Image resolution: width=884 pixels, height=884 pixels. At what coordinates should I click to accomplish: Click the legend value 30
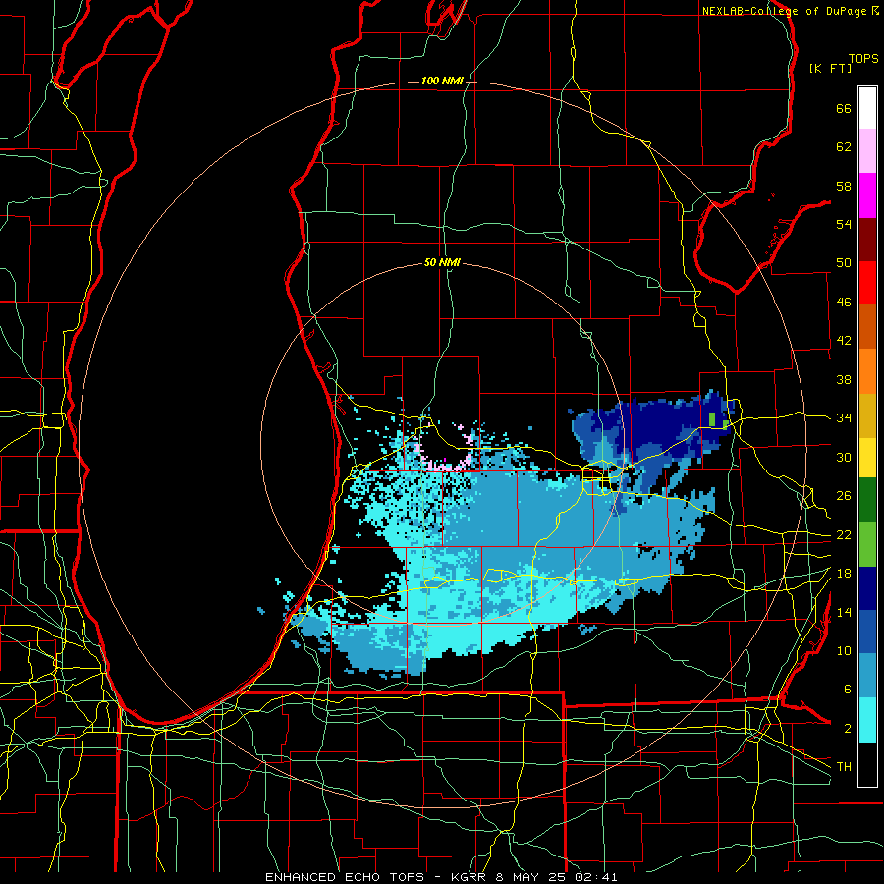click(x=844, y=457)
